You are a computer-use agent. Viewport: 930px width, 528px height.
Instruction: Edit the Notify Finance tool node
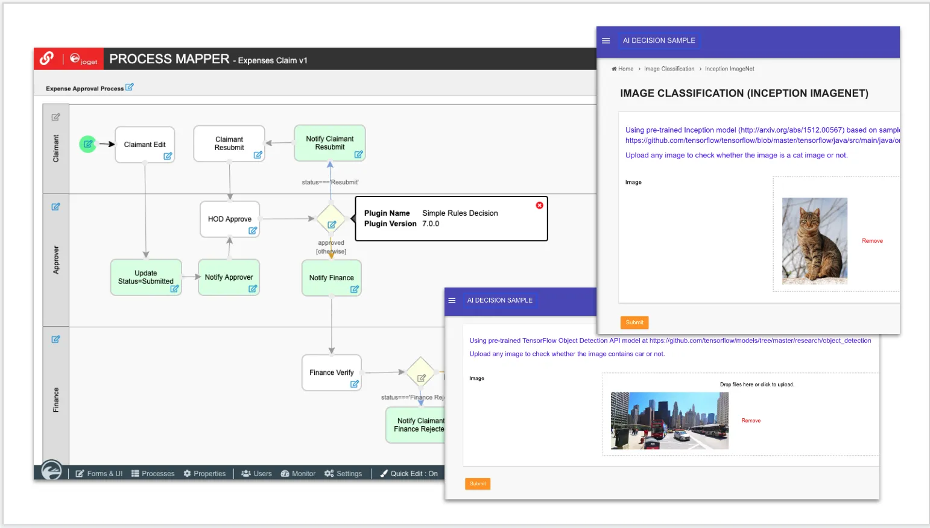[355, 289]
